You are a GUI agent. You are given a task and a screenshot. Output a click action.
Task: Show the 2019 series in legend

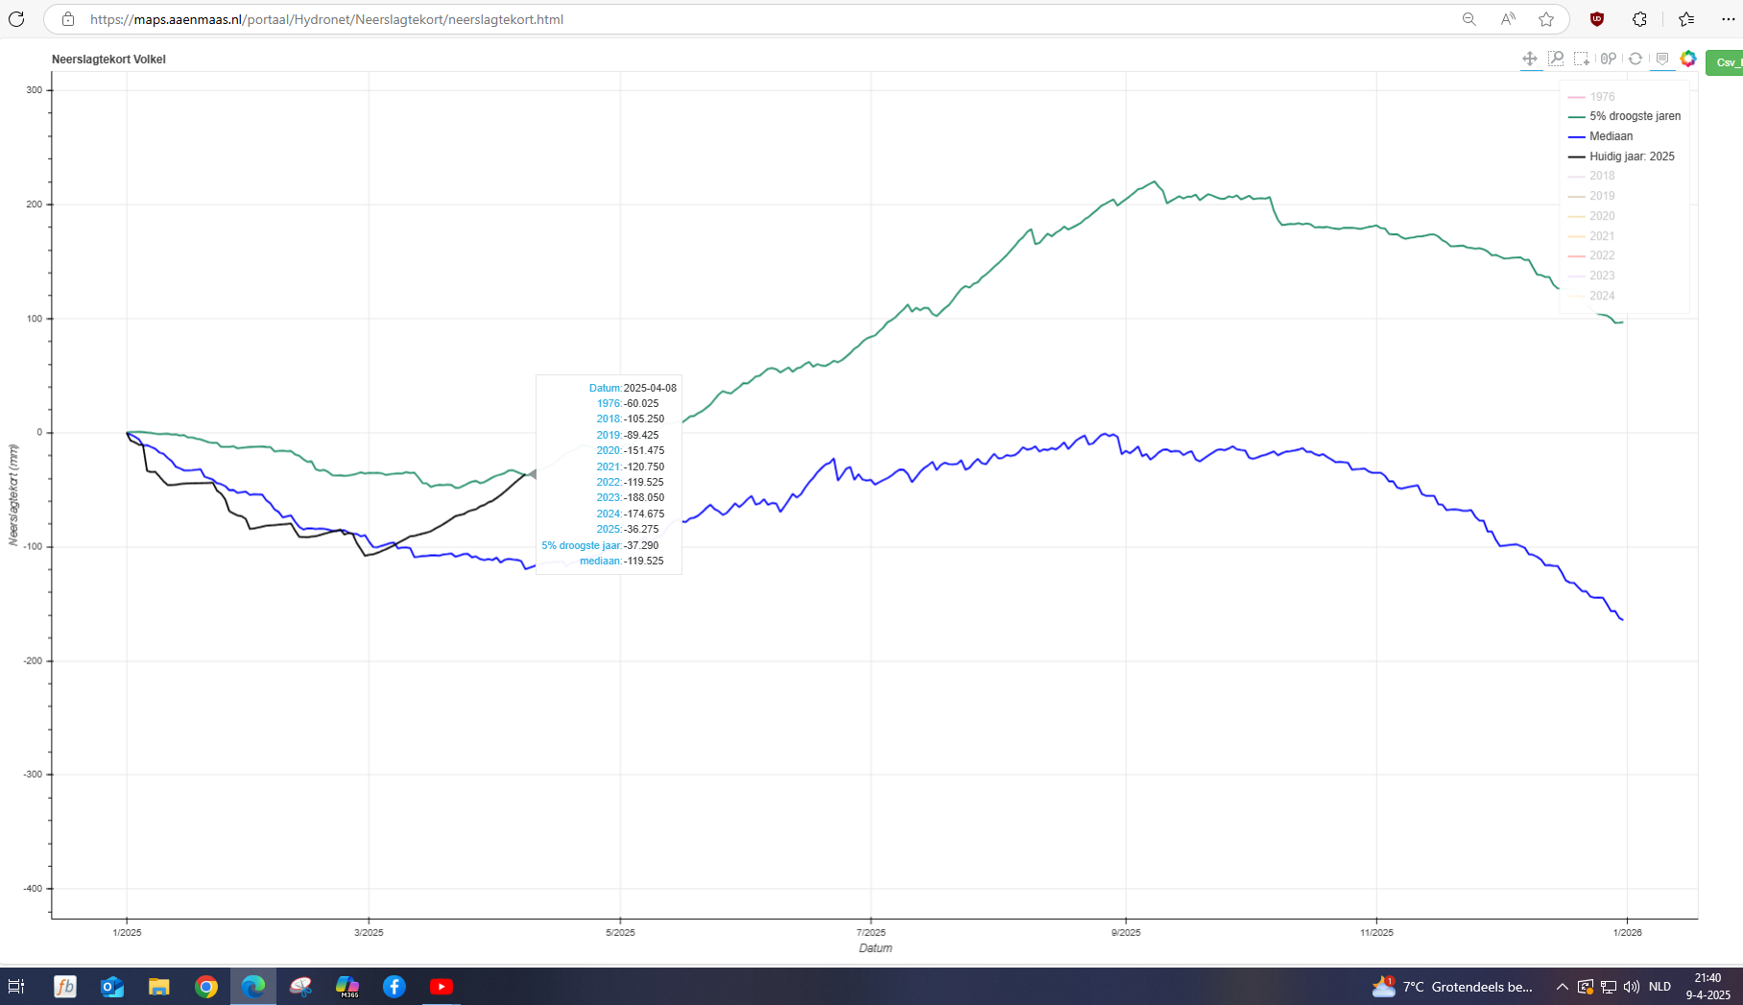coord(1591,196)
